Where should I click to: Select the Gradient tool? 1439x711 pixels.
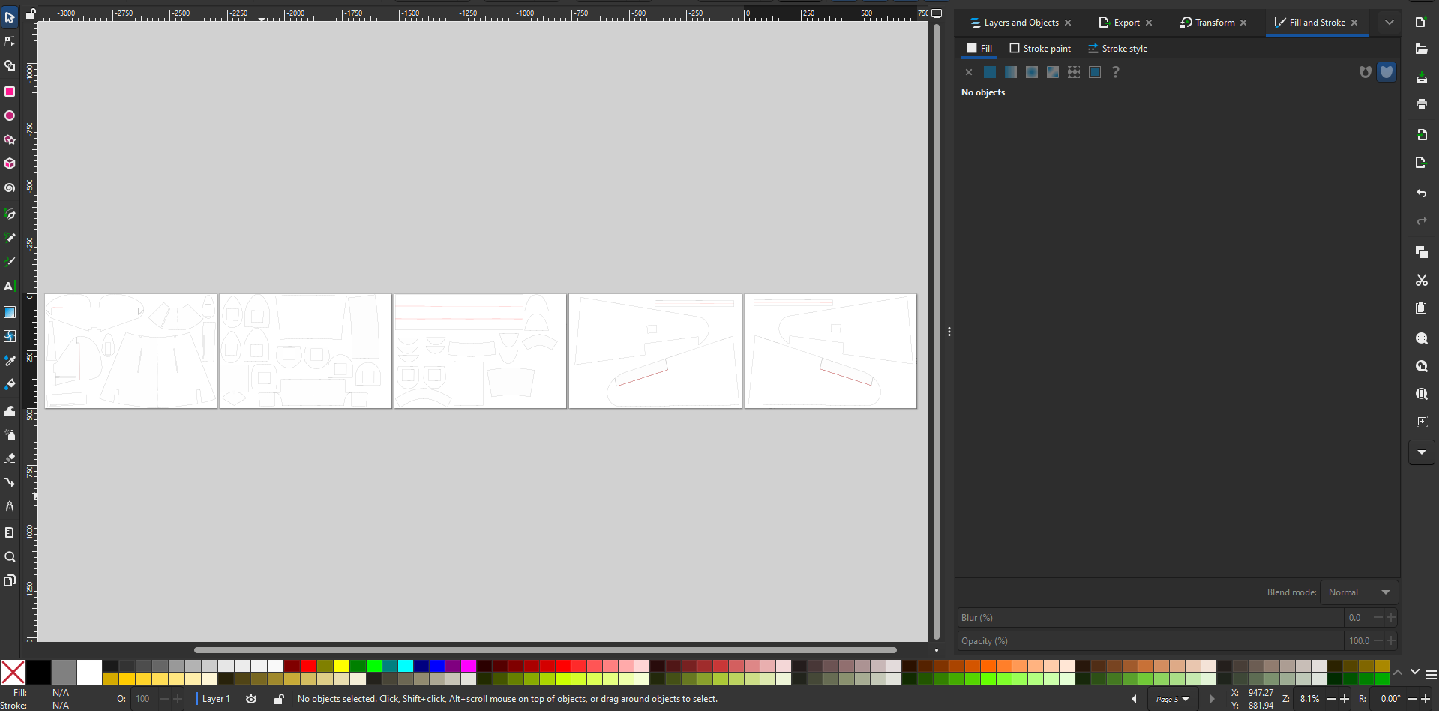(x=10, y=312)
